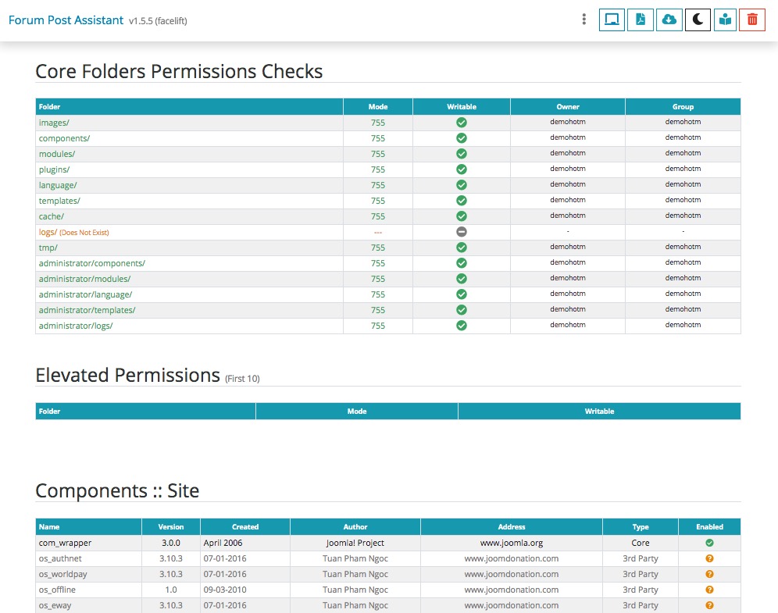778x613 pixels.
Task: Click the Forum Post Assistant title
Action: pyautogui.click(x=66, y=20)
